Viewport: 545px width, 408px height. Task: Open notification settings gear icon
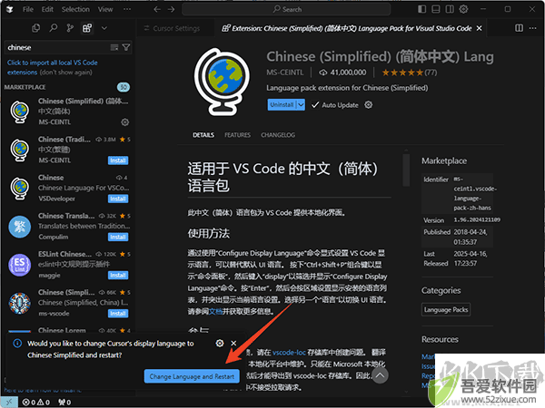(220, 343)
